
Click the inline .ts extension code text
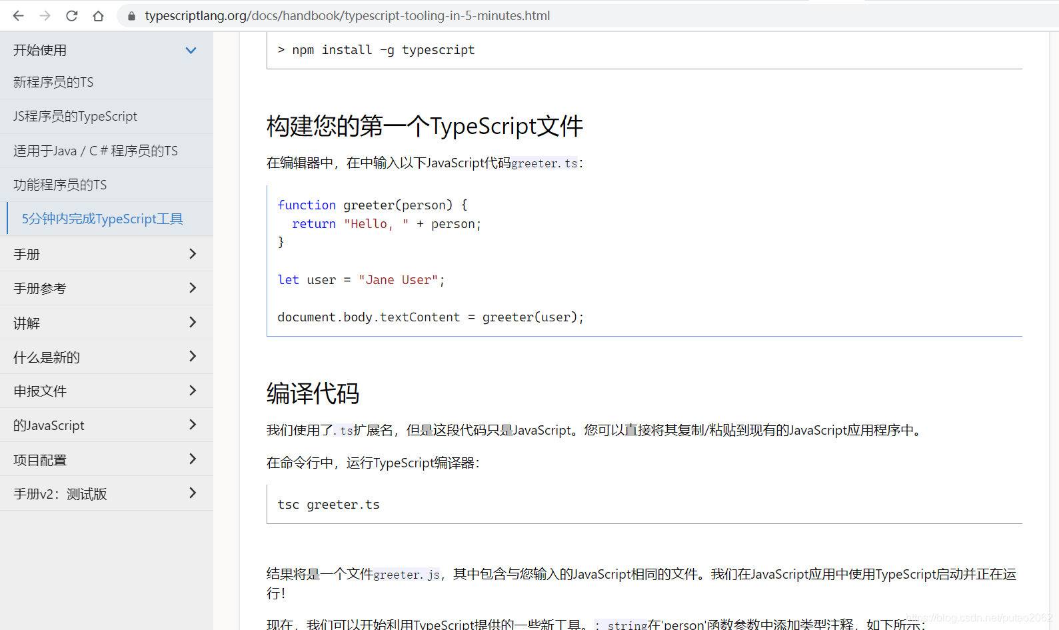(x=345, y=431)
